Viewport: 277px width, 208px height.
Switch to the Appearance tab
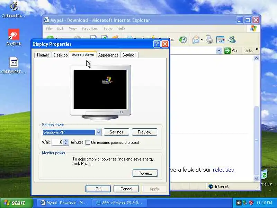click(108, 55)
